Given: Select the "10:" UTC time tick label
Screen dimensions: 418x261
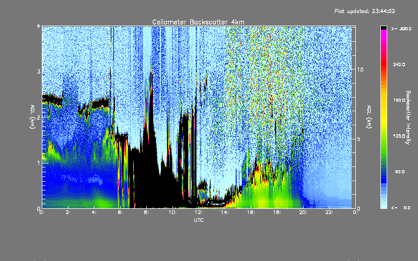Looking at the screenshot, I should point(172,212).
